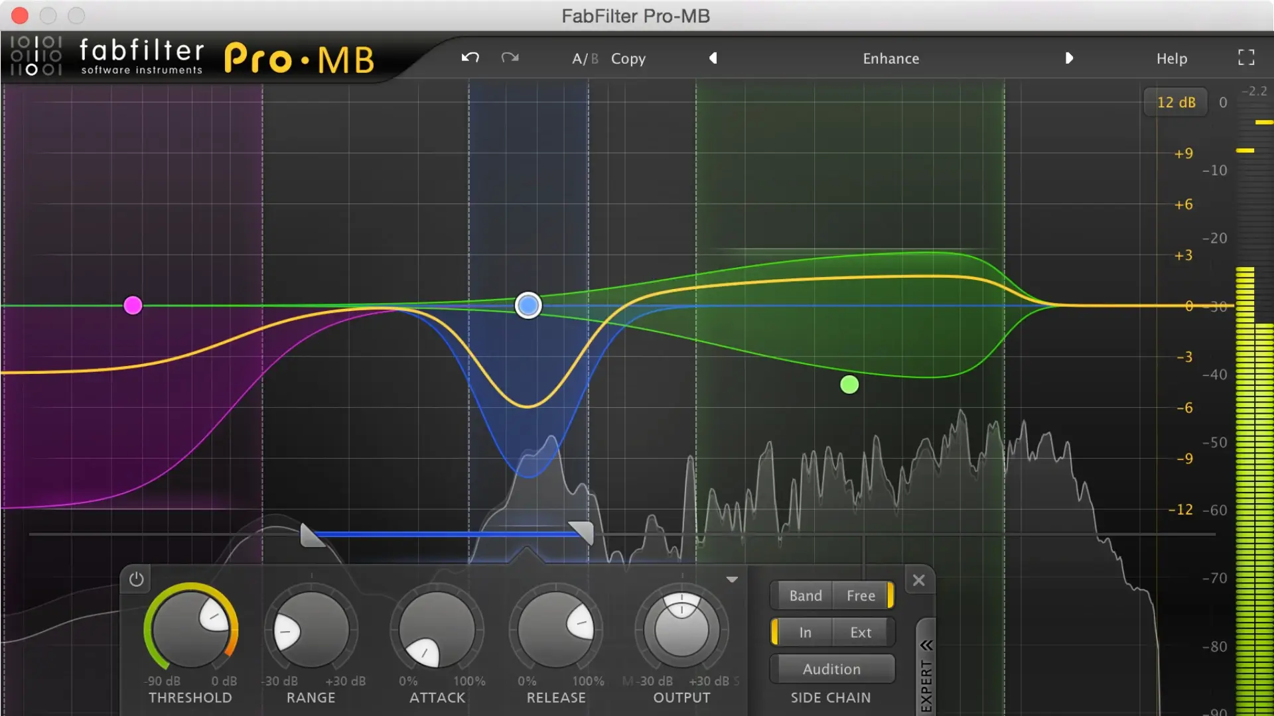The width and height of the screenshot is (1274, 716).
Task: Click the redo arrow icon
Action: 510,58
